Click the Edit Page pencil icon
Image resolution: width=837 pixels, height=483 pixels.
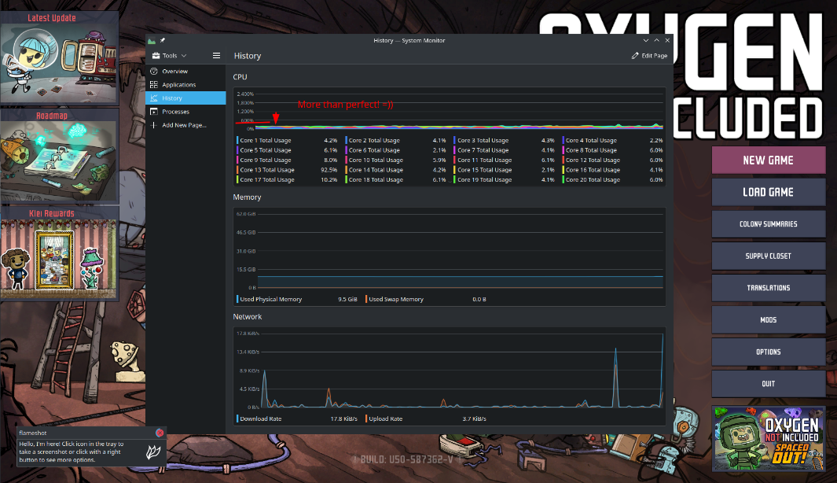pos(635,56)
